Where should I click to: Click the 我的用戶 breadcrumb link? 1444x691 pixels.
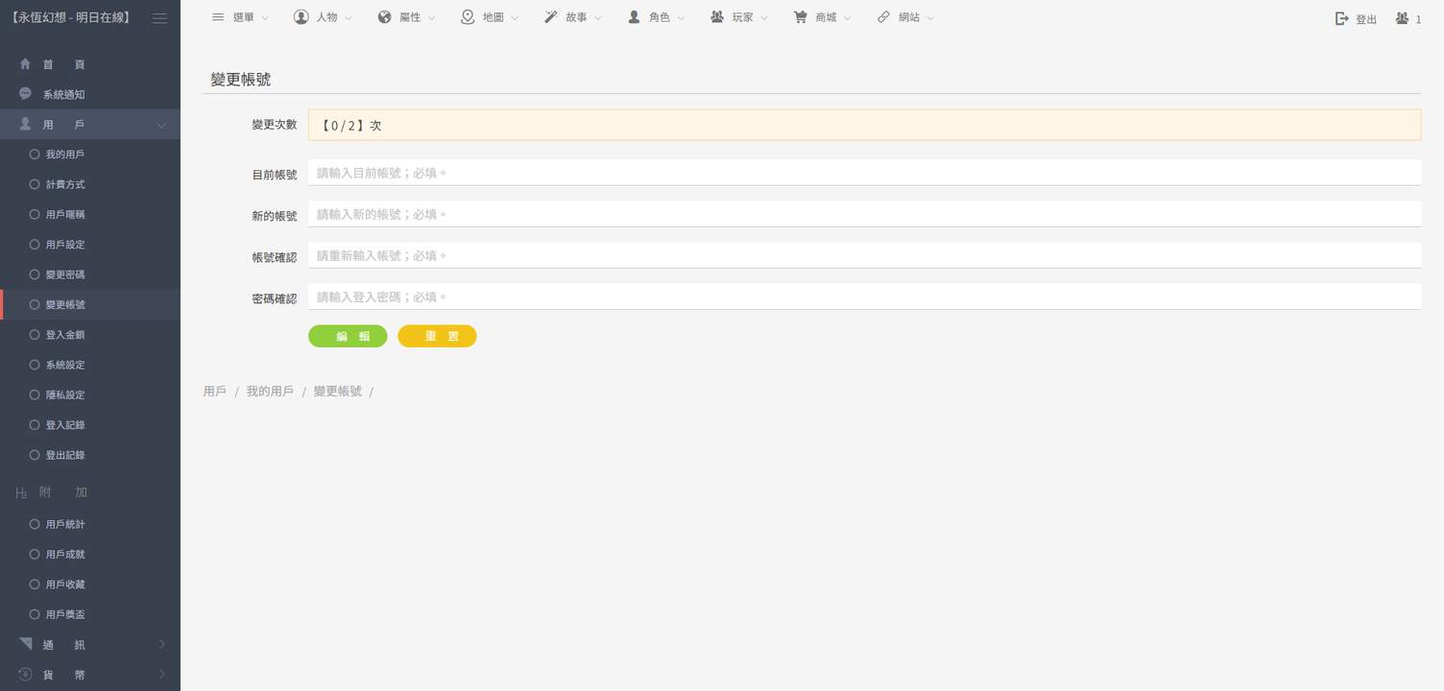tap(270, 392)
